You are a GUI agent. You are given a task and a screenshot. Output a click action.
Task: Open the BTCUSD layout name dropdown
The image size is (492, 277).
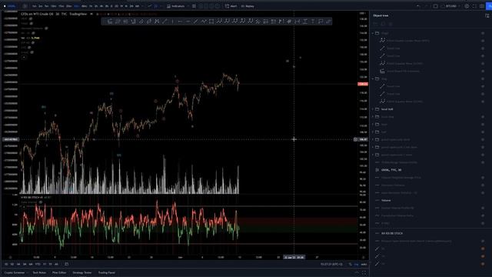[451, 6]
